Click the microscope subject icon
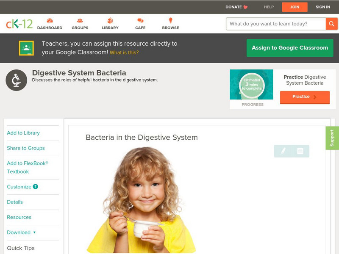This screenshot has height=254, width=339. 17,80
